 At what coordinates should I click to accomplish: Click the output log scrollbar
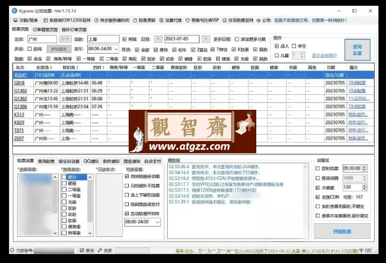[x=305, y=200]
